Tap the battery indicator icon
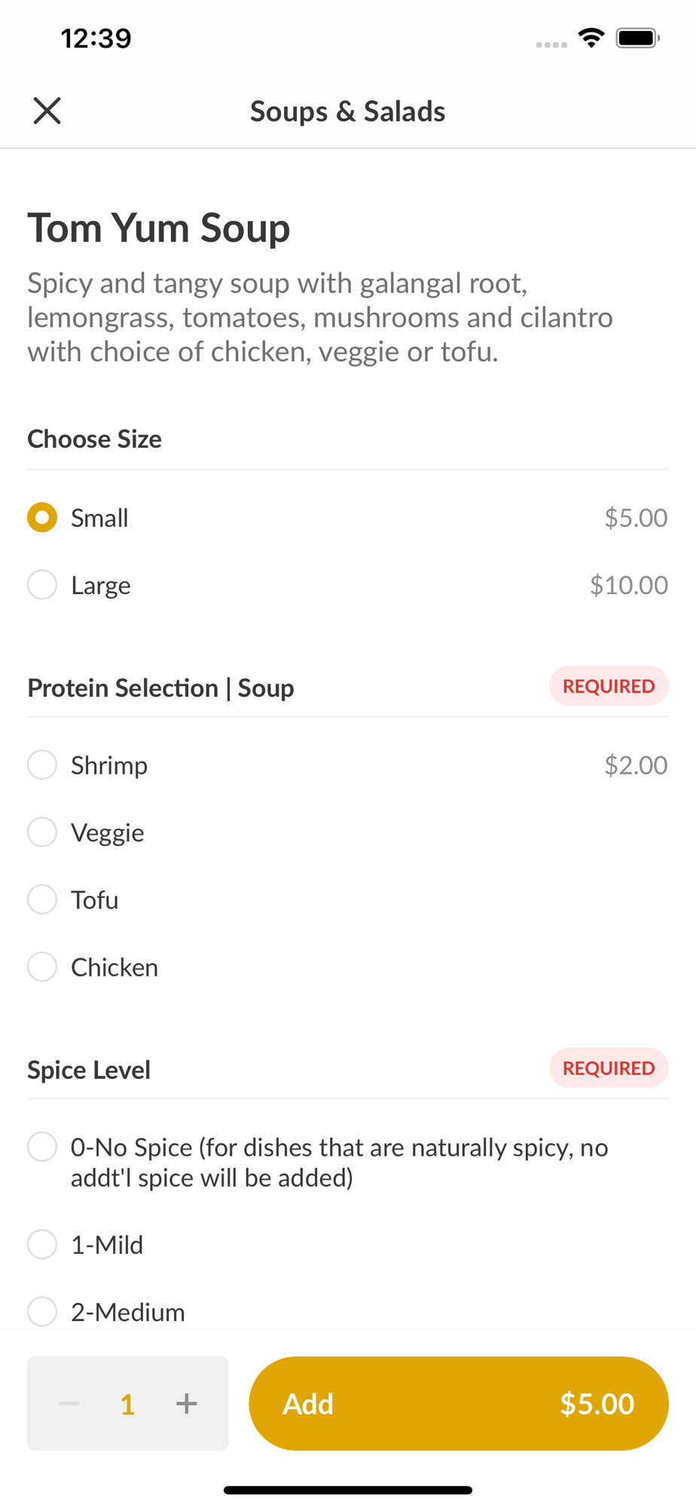Viewport: 696px width, 1508px height. pyautogui.click(x=638, y=38)
